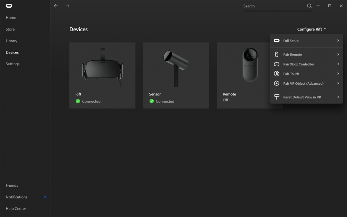Click the back navigation arrow

pos(56,6)
